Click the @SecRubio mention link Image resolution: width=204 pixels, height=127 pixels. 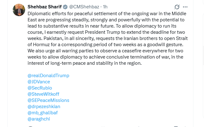tap(40, 88)
